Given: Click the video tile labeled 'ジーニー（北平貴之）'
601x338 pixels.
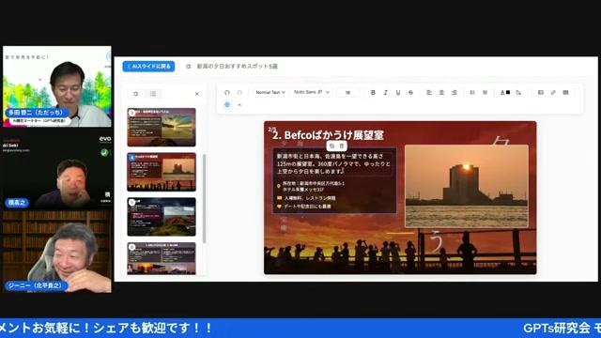Looking at the screenshot, I should (x=57, y=252).
